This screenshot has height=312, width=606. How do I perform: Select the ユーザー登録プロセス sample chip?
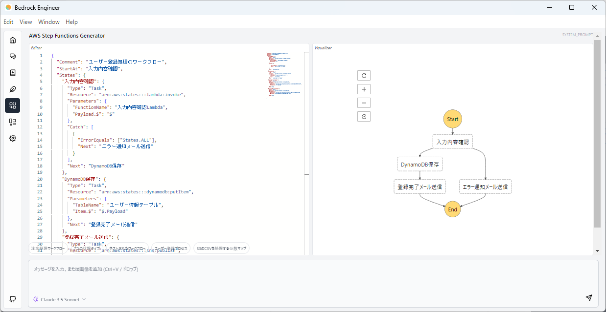(x=171, y=248)
